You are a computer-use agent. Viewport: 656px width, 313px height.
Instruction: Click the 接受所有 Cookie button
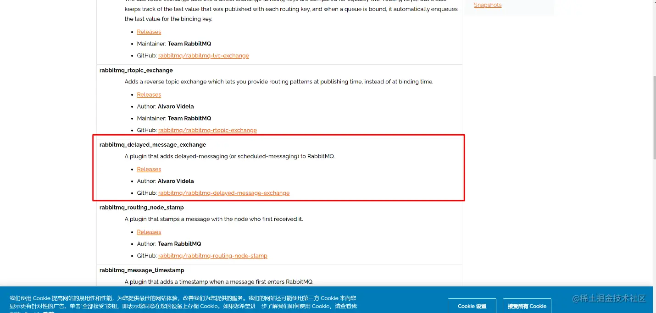pyautogui.click(x=527, y=306)
